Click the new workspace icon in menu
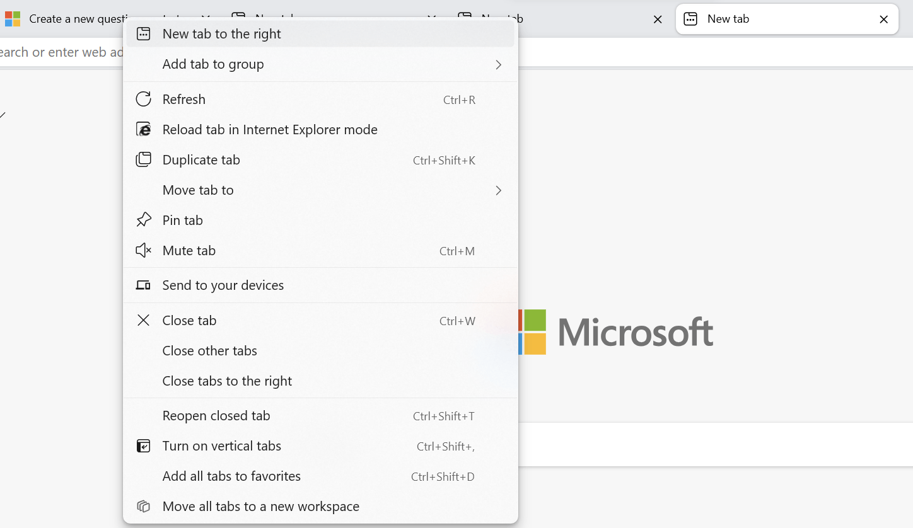913x528 pixels. (x=144, y=507)
